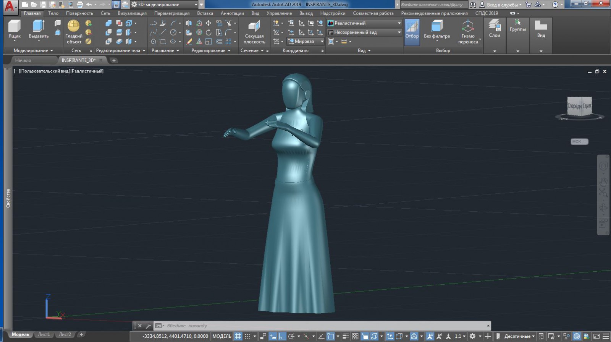
Task: Open the Реалистичный visual style dropdown
Action: point(364,23)
